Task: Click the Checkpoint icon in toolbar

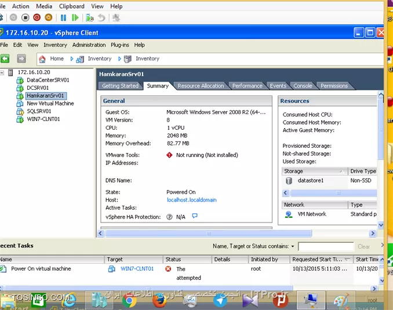Action: (90, 18)
